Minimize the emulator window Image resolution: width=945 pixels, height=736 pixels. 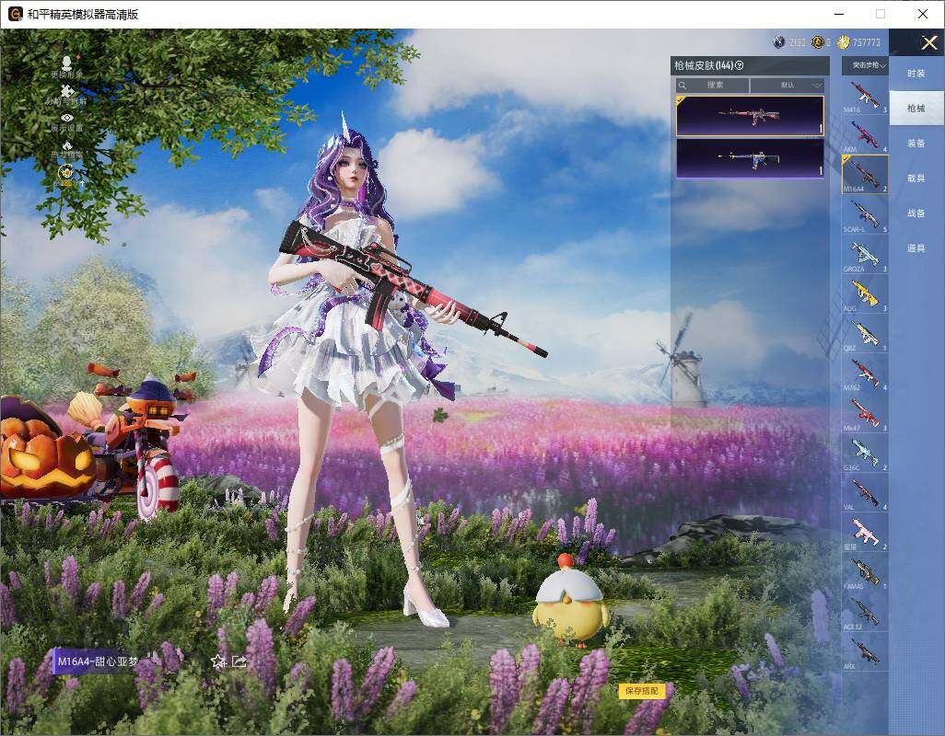coord(839,14)
